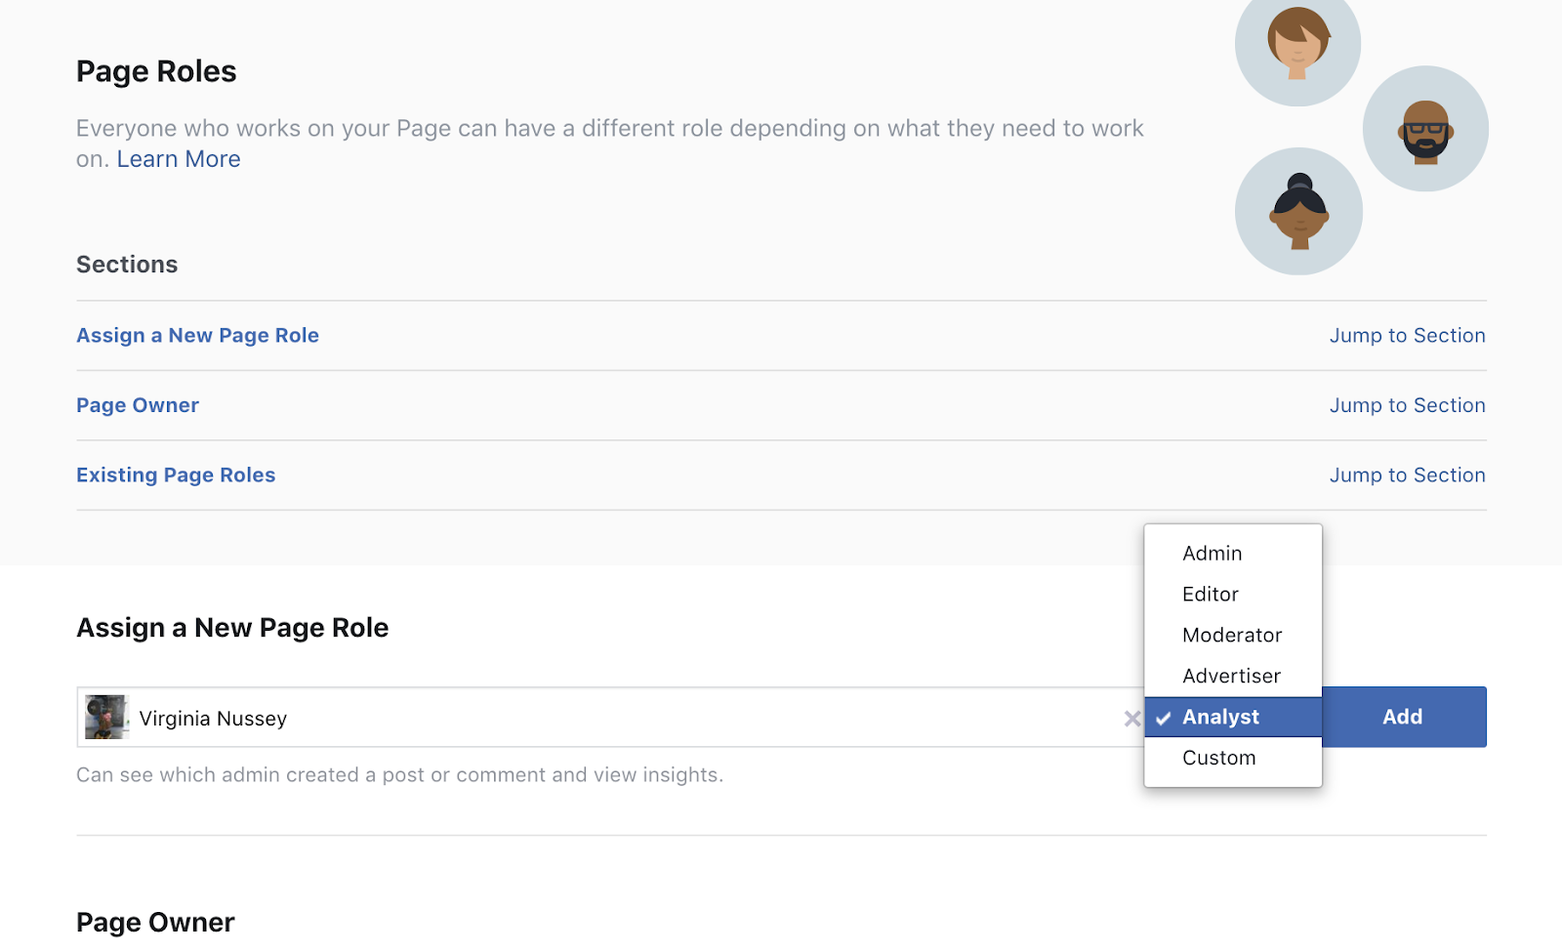The height and width of the screenshot is (952, 1562).
Task: Jump to Section for Page Owner
Action: point(1407,405)
